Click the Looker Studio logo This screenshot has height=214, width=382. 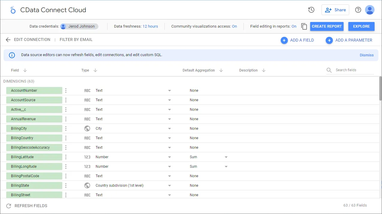pos(13,10)
